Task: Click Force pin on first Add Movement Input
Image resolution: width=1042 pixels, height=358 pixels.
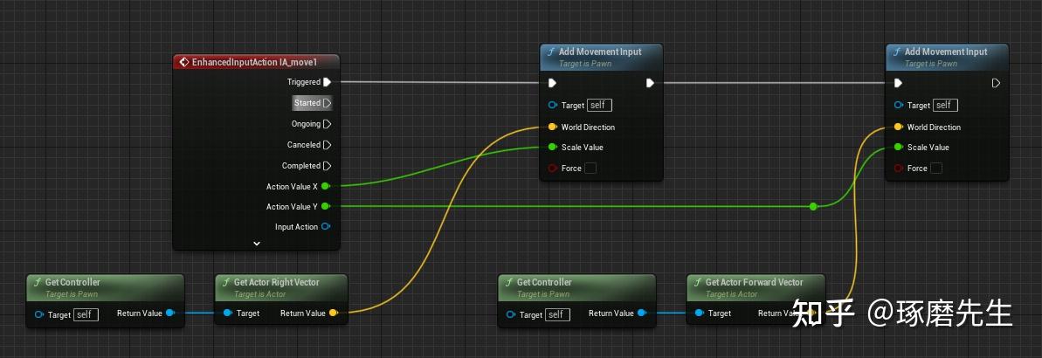Action: point(552,169)
